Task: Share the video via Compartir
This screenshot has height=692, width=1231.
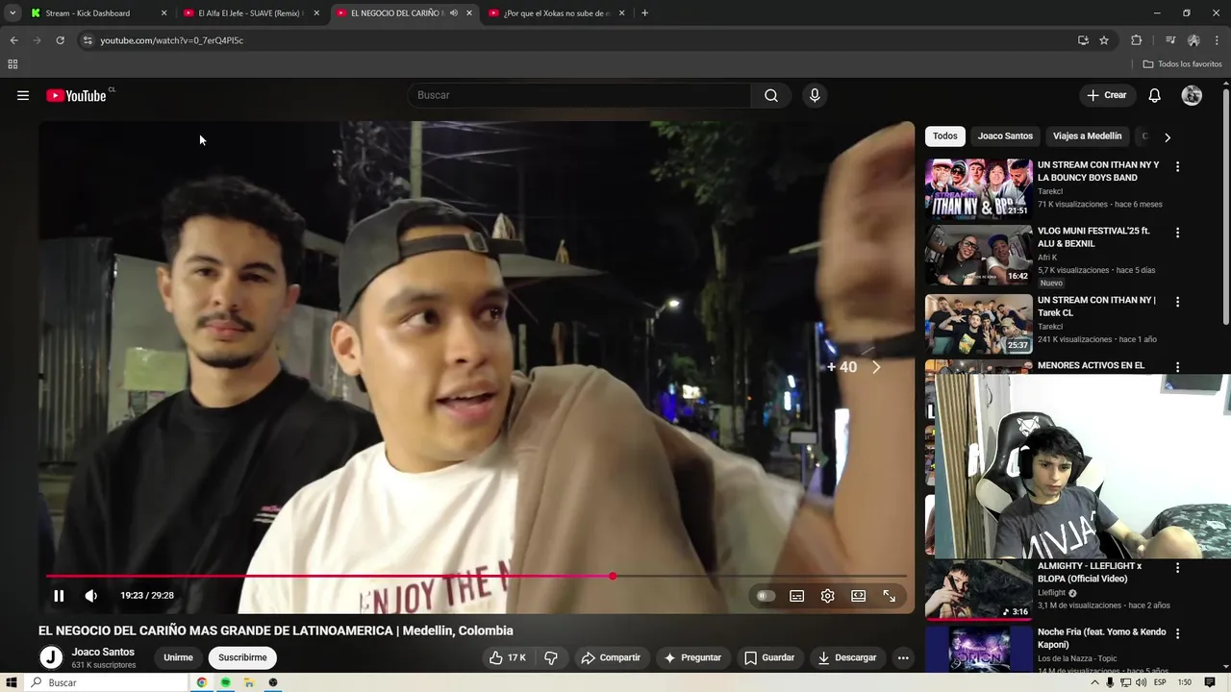Action: click(x=611, y=657)
